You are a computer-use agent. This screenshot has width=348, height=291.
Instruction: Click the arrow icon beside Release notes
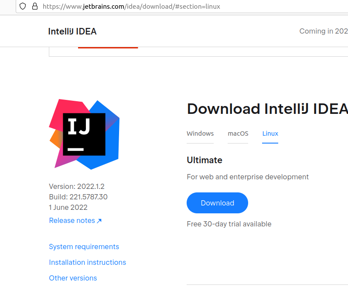point(99,221)
